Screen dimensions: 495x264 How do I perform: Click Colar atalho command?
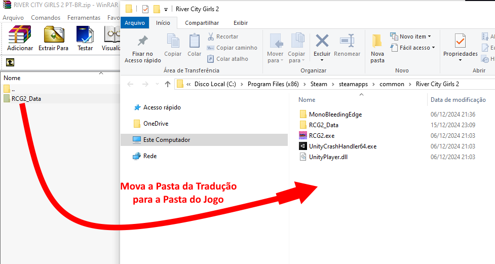point(227,59)
